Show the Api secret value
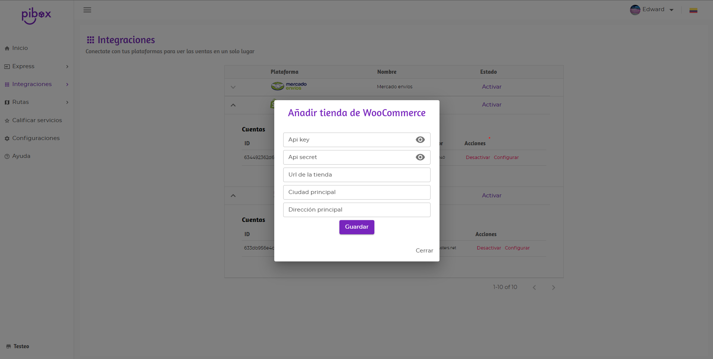713x359 pixels. pyautogui.click(x=420, y=157)
